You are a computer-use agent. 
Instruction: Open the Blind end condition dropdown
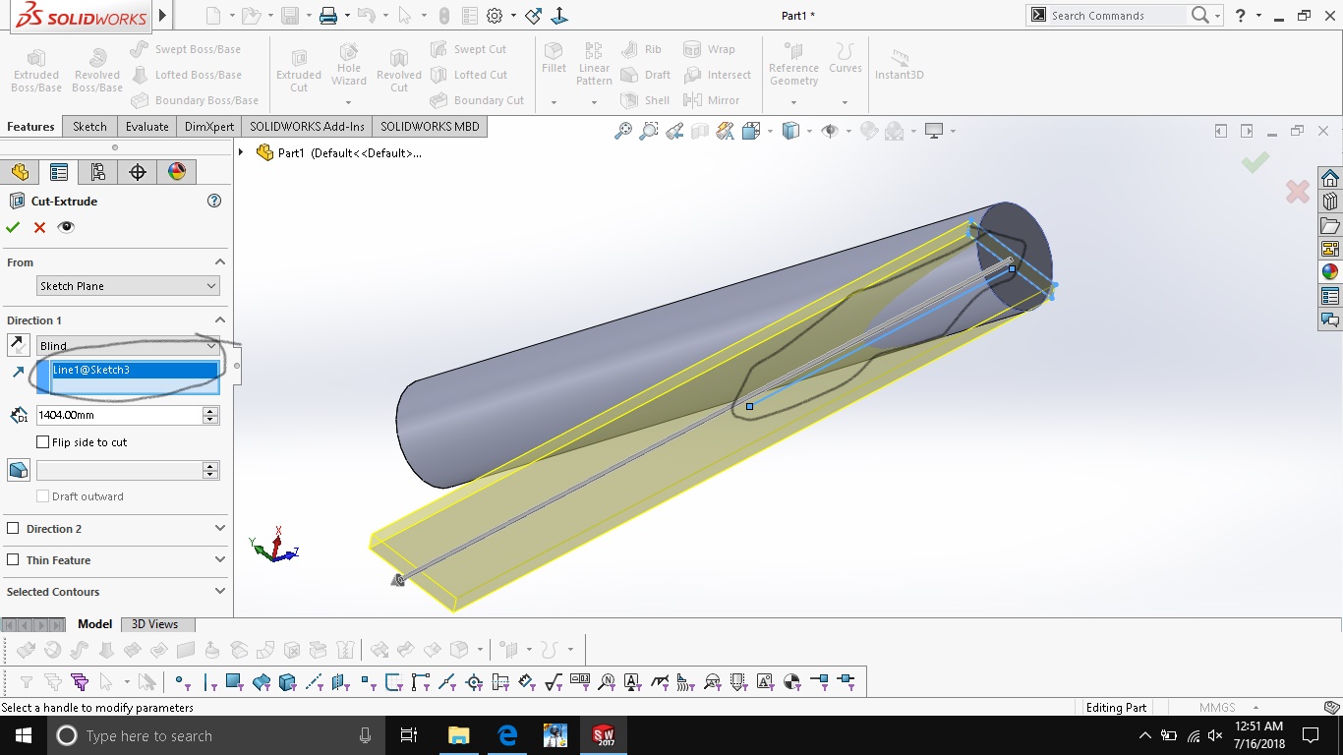(x=128, y=346)
